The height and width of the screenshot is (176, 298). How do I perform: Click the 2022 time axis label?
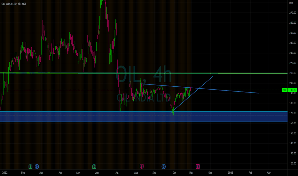pyautogui.click(x=5, y=173)
